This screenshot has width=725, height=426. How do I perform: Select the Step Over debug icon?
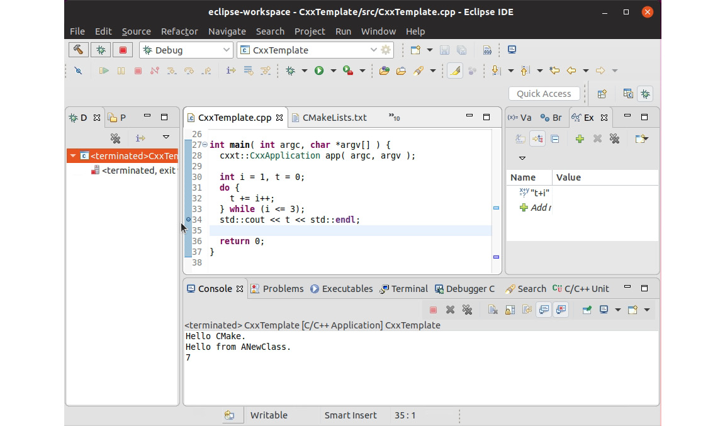coord(189,70)
